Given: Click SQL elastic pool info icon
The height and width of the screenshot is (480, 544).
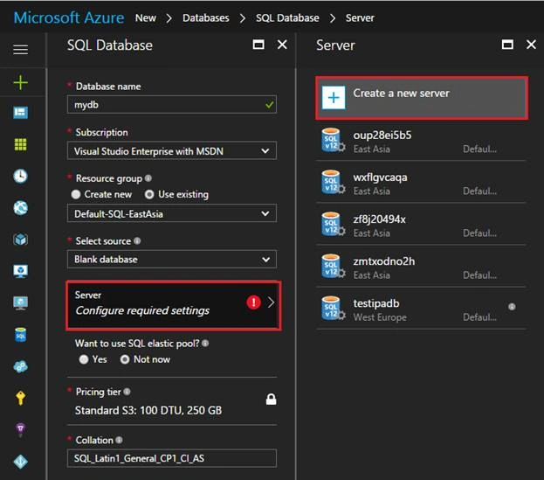Looking at the screenshot, I should (205, 343).
